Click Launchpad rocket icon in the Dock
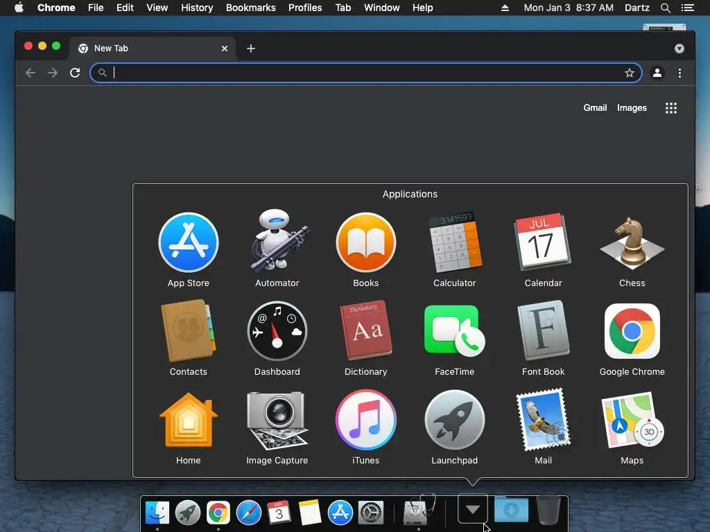Viewport: 710px width, 532px height. coord(188,513)
